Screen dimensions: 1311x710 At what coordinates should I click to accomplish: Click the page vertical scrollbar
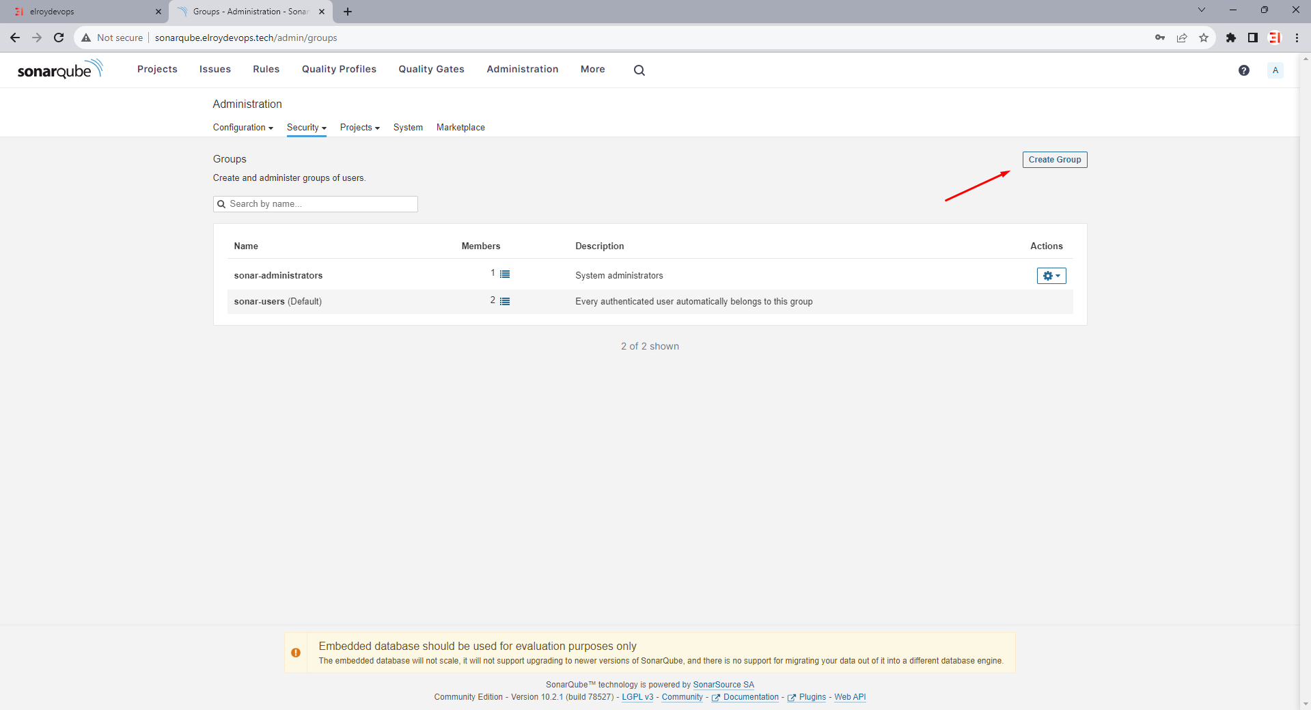click(1305, 381)
